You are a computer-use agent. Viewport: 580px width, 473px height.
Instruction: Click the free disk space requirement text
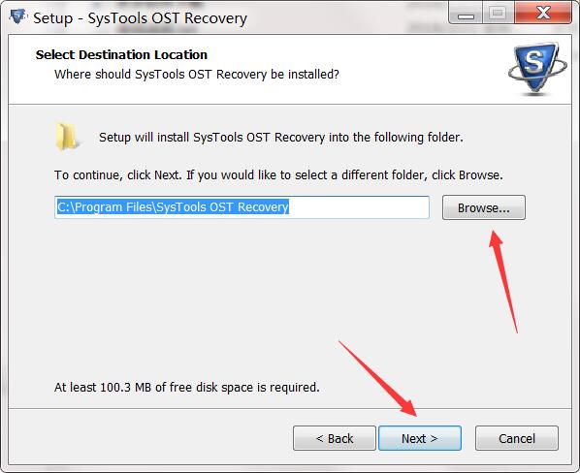tap(187, 388)
